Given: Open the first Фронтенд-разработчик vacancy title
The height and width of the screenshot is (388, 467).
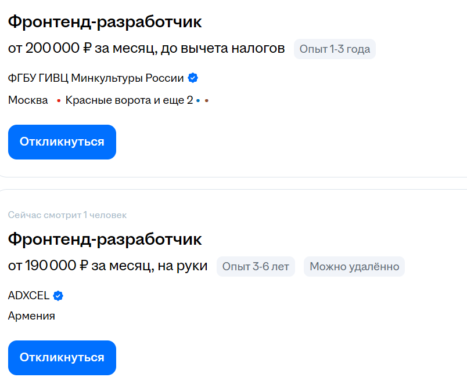Looking at the screenshot, I should tap(105, 21).
